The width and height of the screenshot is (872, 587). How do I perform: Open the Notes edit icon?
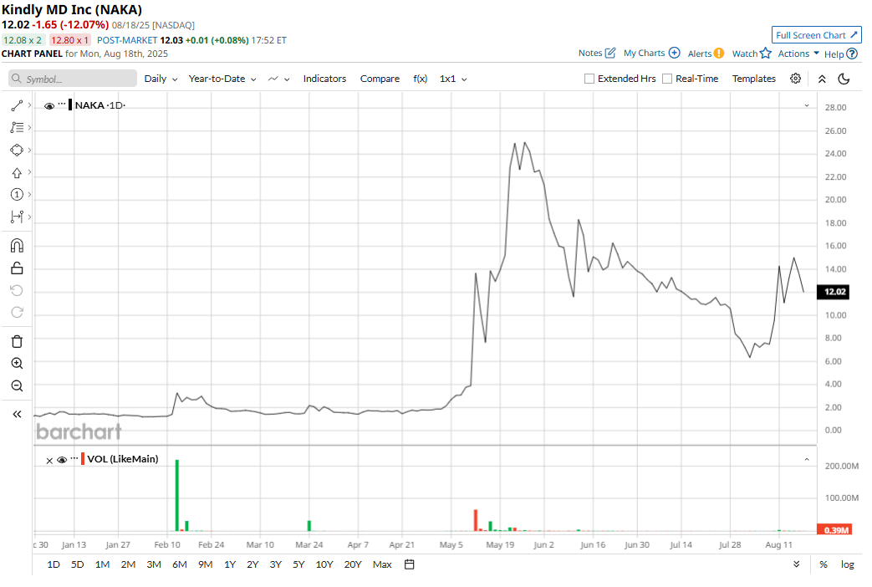tap(610, 53)
